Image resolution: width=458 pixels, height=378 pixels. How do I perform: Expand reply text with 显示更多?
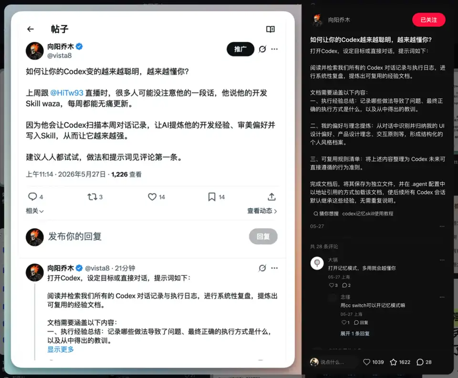point(61,349)
